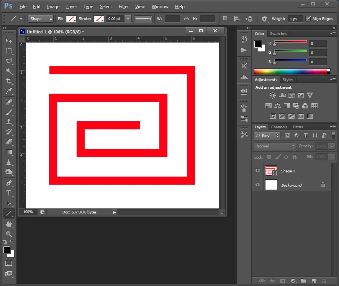Turn layer filtering on or off
This screenshot has height=286, width=339.
(x=333, y=136)
